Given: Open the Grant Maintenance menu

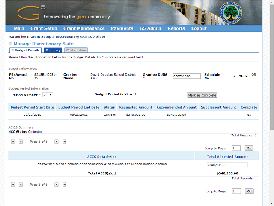Looking at the screenshot, I should (84, 28).
